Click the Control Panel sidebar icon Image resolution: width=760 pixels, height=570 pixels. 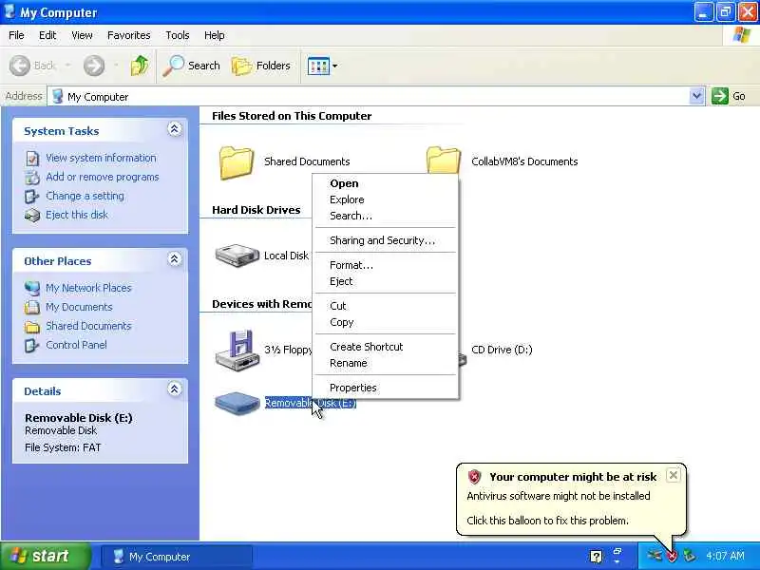(32, 345)
